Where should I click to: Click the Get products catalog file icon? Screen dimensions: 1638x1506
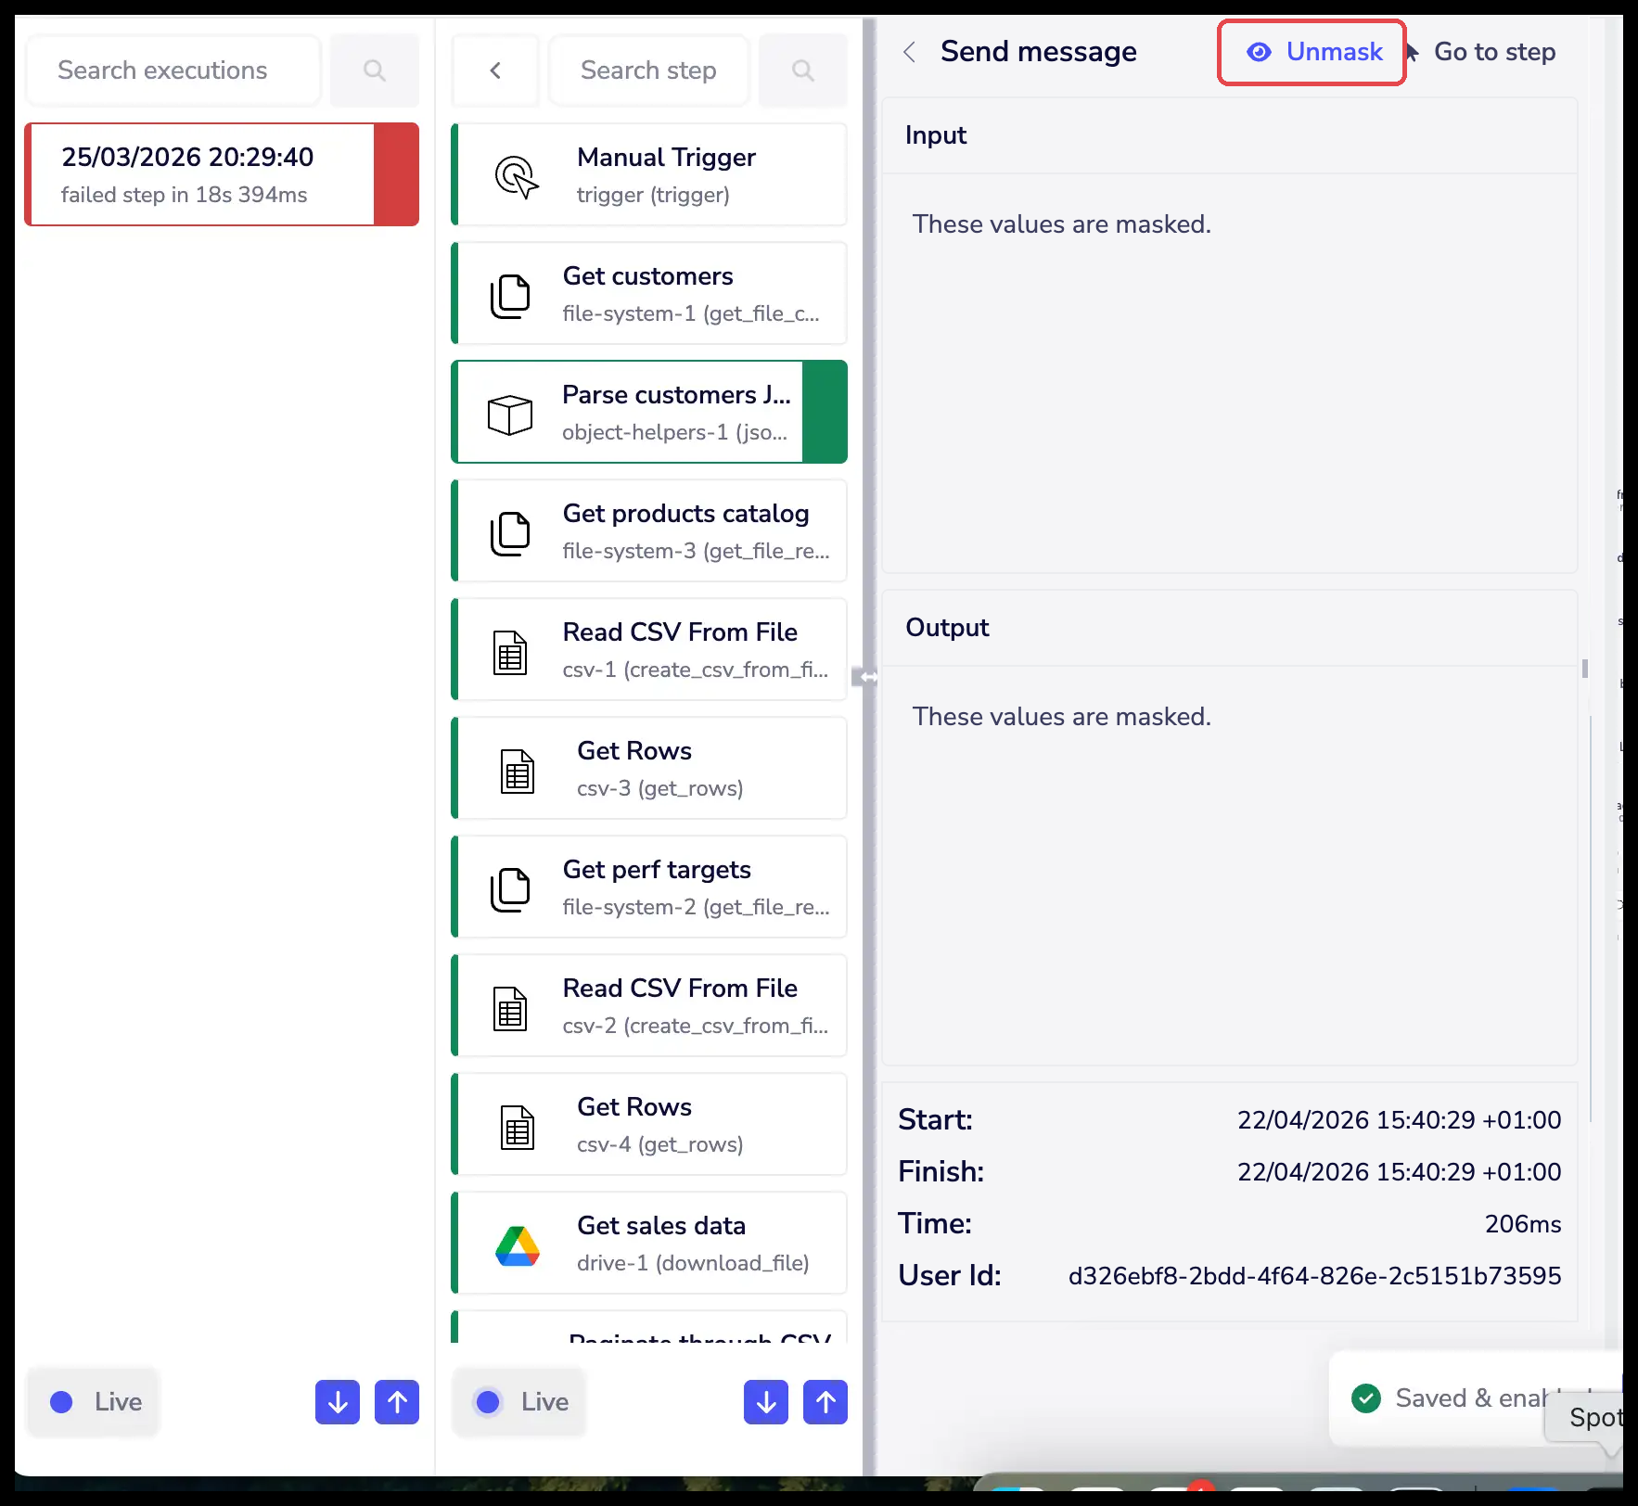510,533
